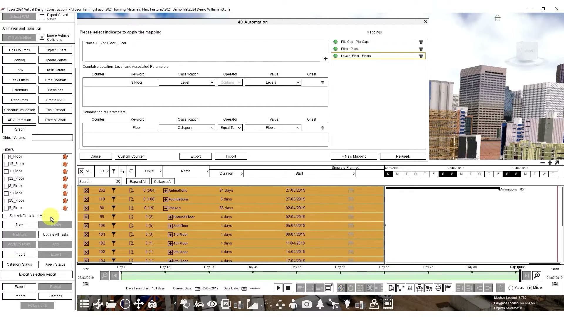Image resolution: width=564 pixels, height=317 pixels.
Task: Cancel the 4D Automation dialog
Action: click(x=96, y=156)
